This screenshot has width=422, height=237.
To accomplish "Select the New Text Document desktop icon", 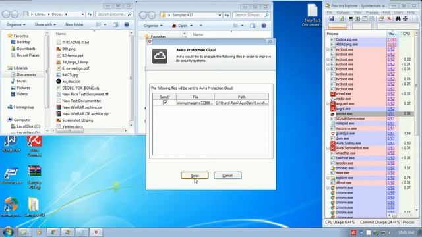I will pos(312,15).
